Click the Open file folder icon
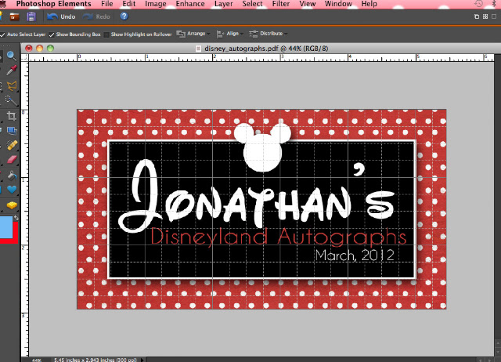 click(x=14, y=16)
